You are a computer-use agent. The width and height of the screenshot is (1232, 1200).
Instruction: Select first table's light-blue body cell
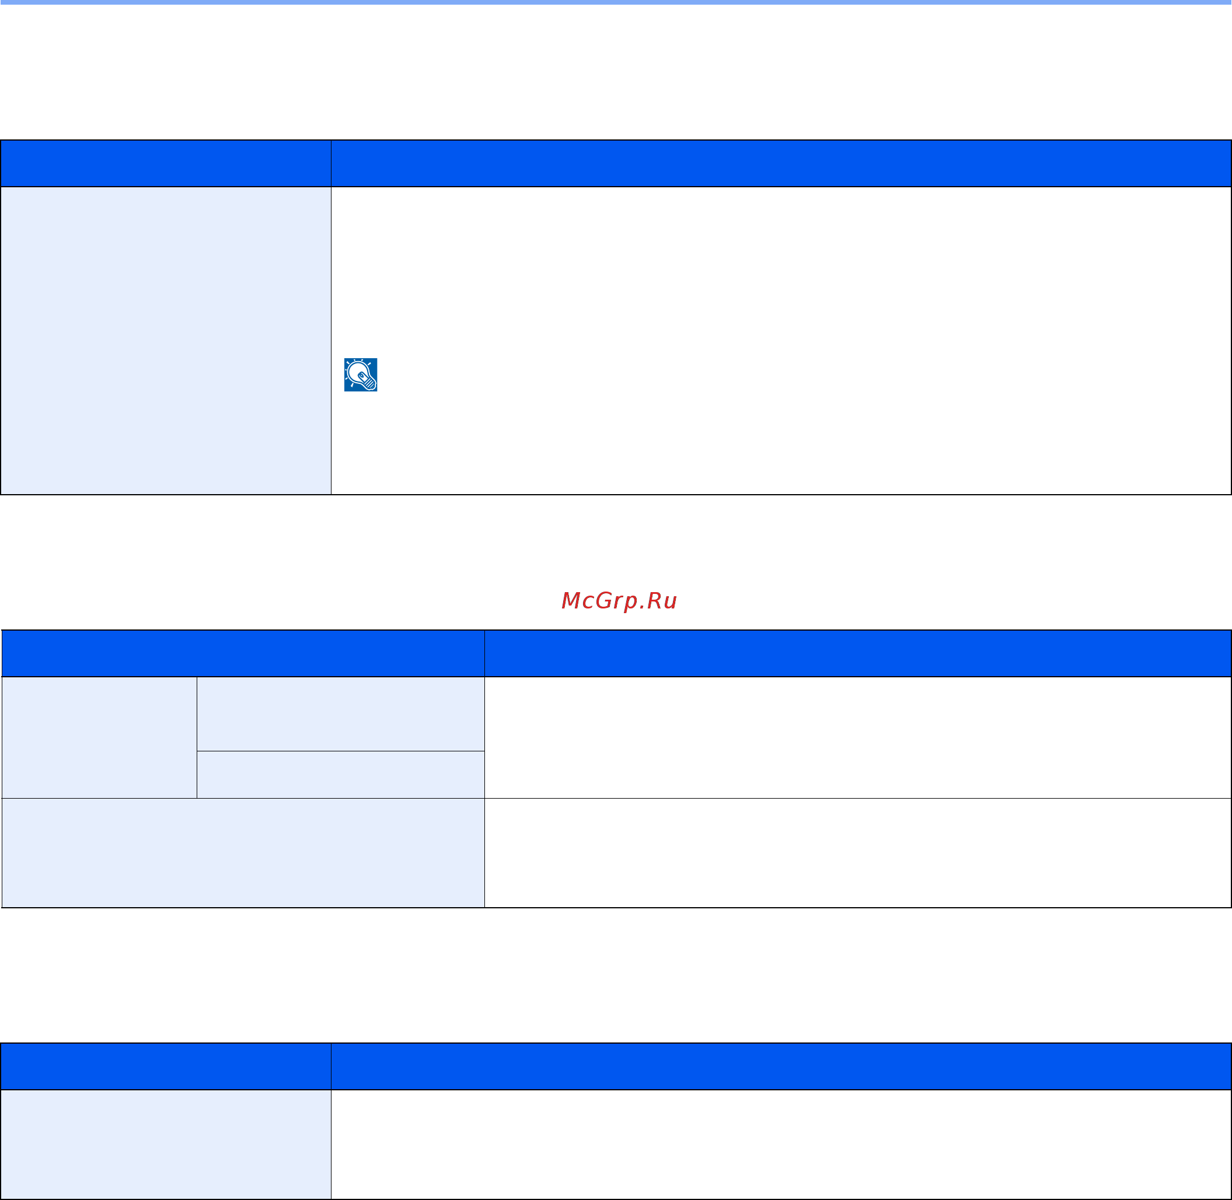(166, 340)
